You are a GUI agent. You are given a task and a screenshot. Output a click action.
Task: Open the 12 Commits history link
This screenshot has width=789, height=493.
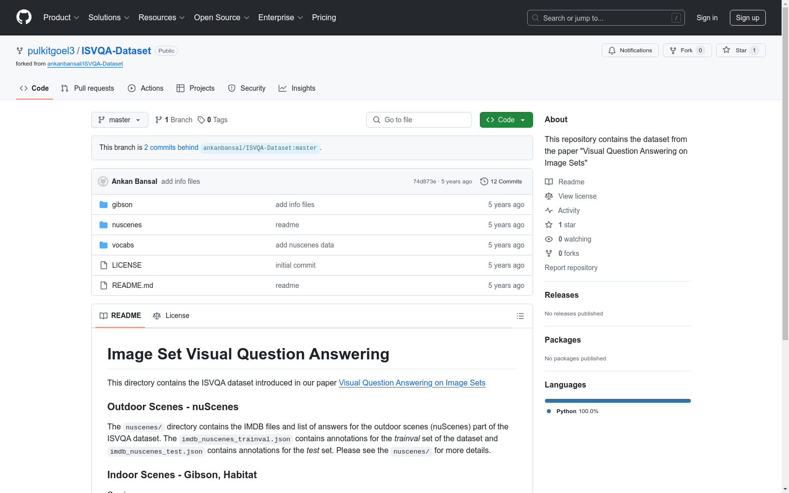pos(501,181)
